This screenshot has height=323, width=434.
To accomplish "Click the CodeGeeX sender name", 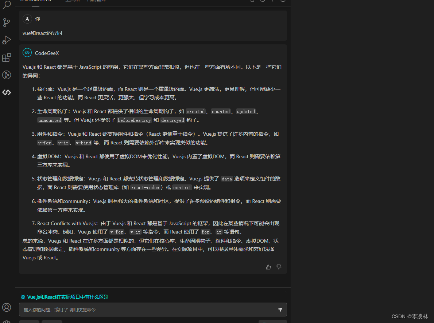I will (47, 53).
